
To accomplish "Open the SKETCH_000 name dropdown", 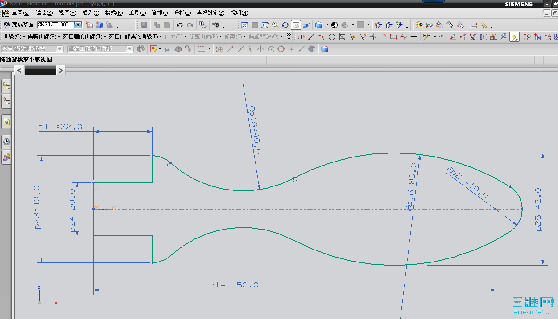I will [78, 25].
